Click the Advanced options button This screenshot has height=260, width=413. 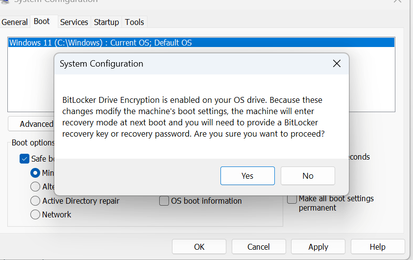[32, 124]
